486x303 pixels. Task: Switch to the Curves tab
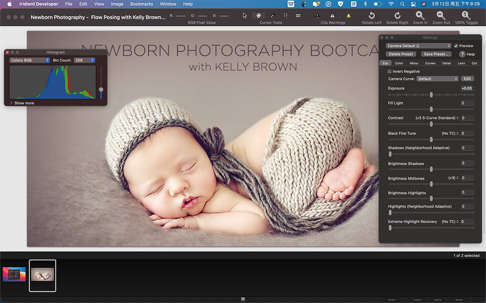click(x=430, y=63)
